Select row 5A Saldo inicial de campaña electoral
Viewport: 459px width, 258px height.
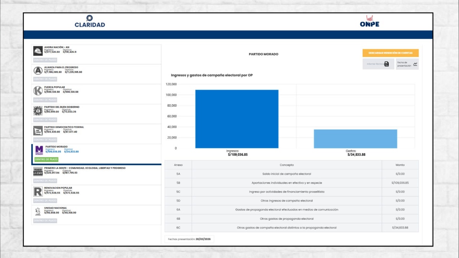click(x=291, y=174)
